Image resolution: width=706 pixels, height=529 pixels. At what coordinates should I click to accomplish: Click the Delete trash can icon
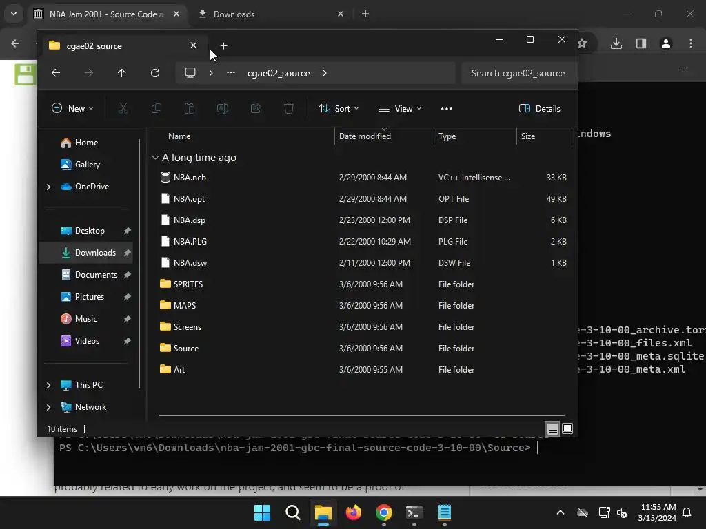[x=289, y=108]
